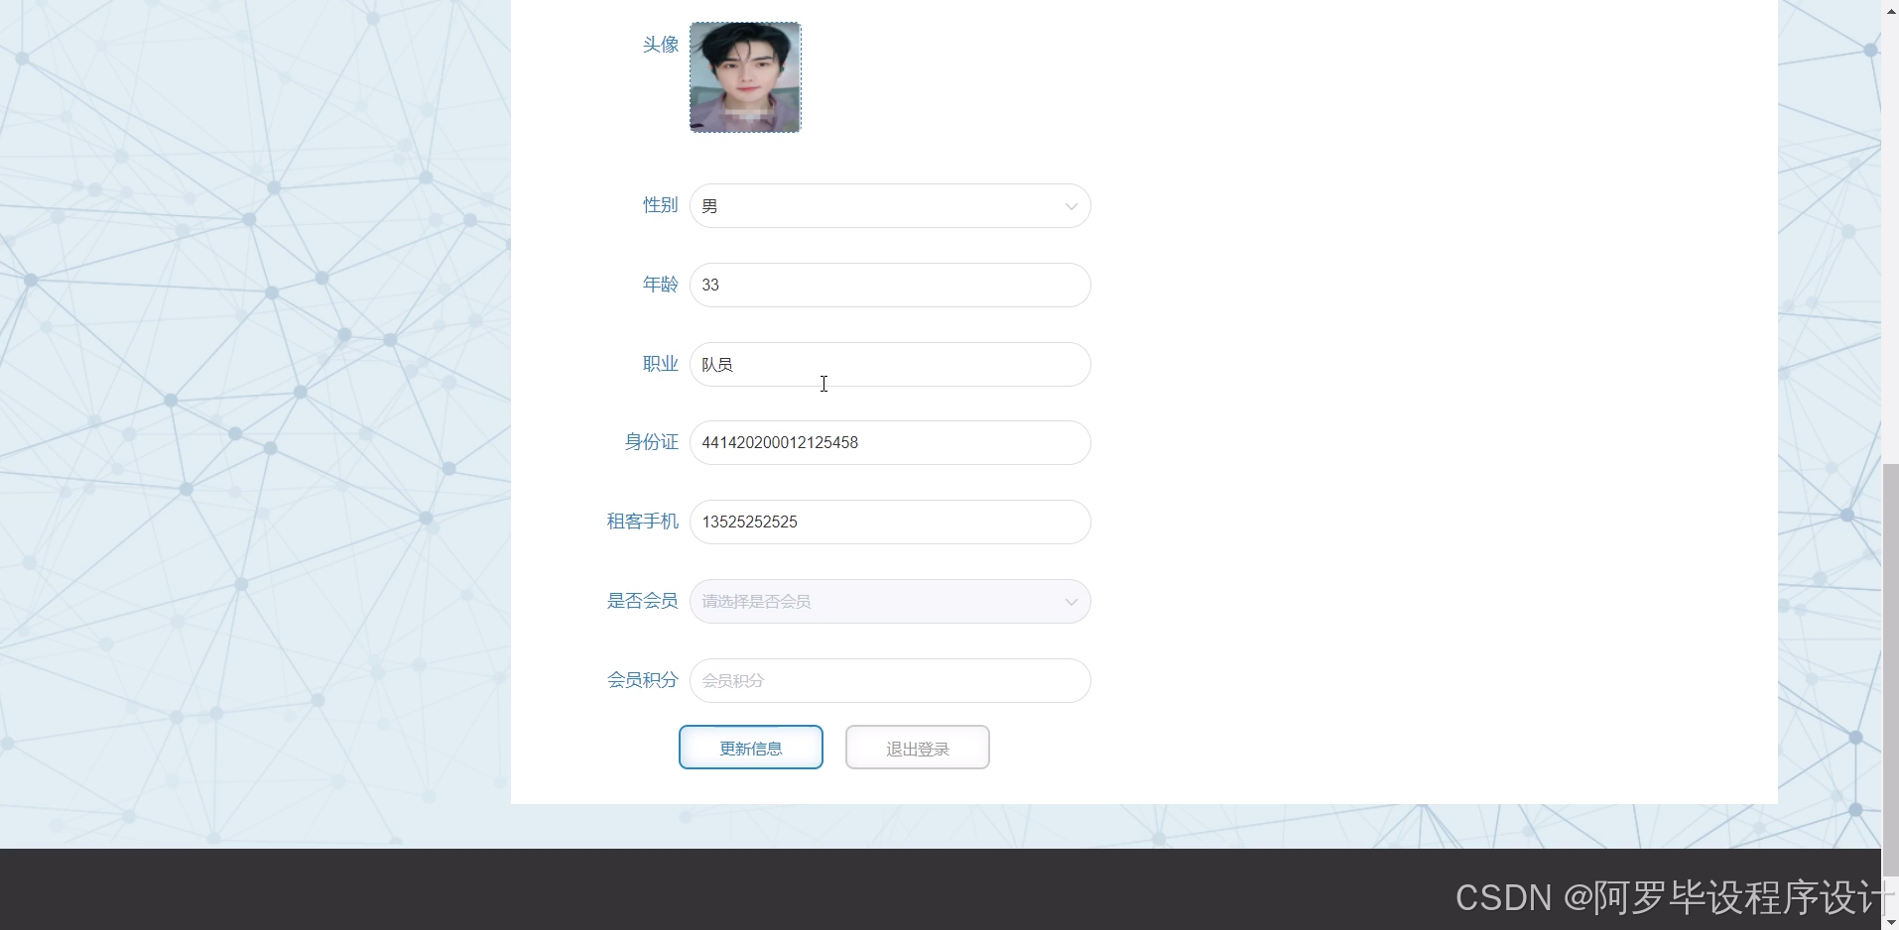Click the profile avatar photo
This screenshot has height=930, width=1899.
744,76
